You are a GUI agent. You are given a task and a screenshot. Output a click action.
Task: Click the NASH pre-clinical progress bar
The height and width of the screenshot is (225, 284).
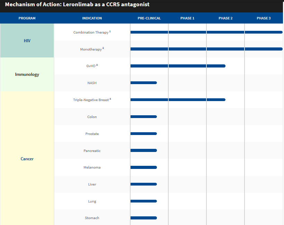pos(144,83)
